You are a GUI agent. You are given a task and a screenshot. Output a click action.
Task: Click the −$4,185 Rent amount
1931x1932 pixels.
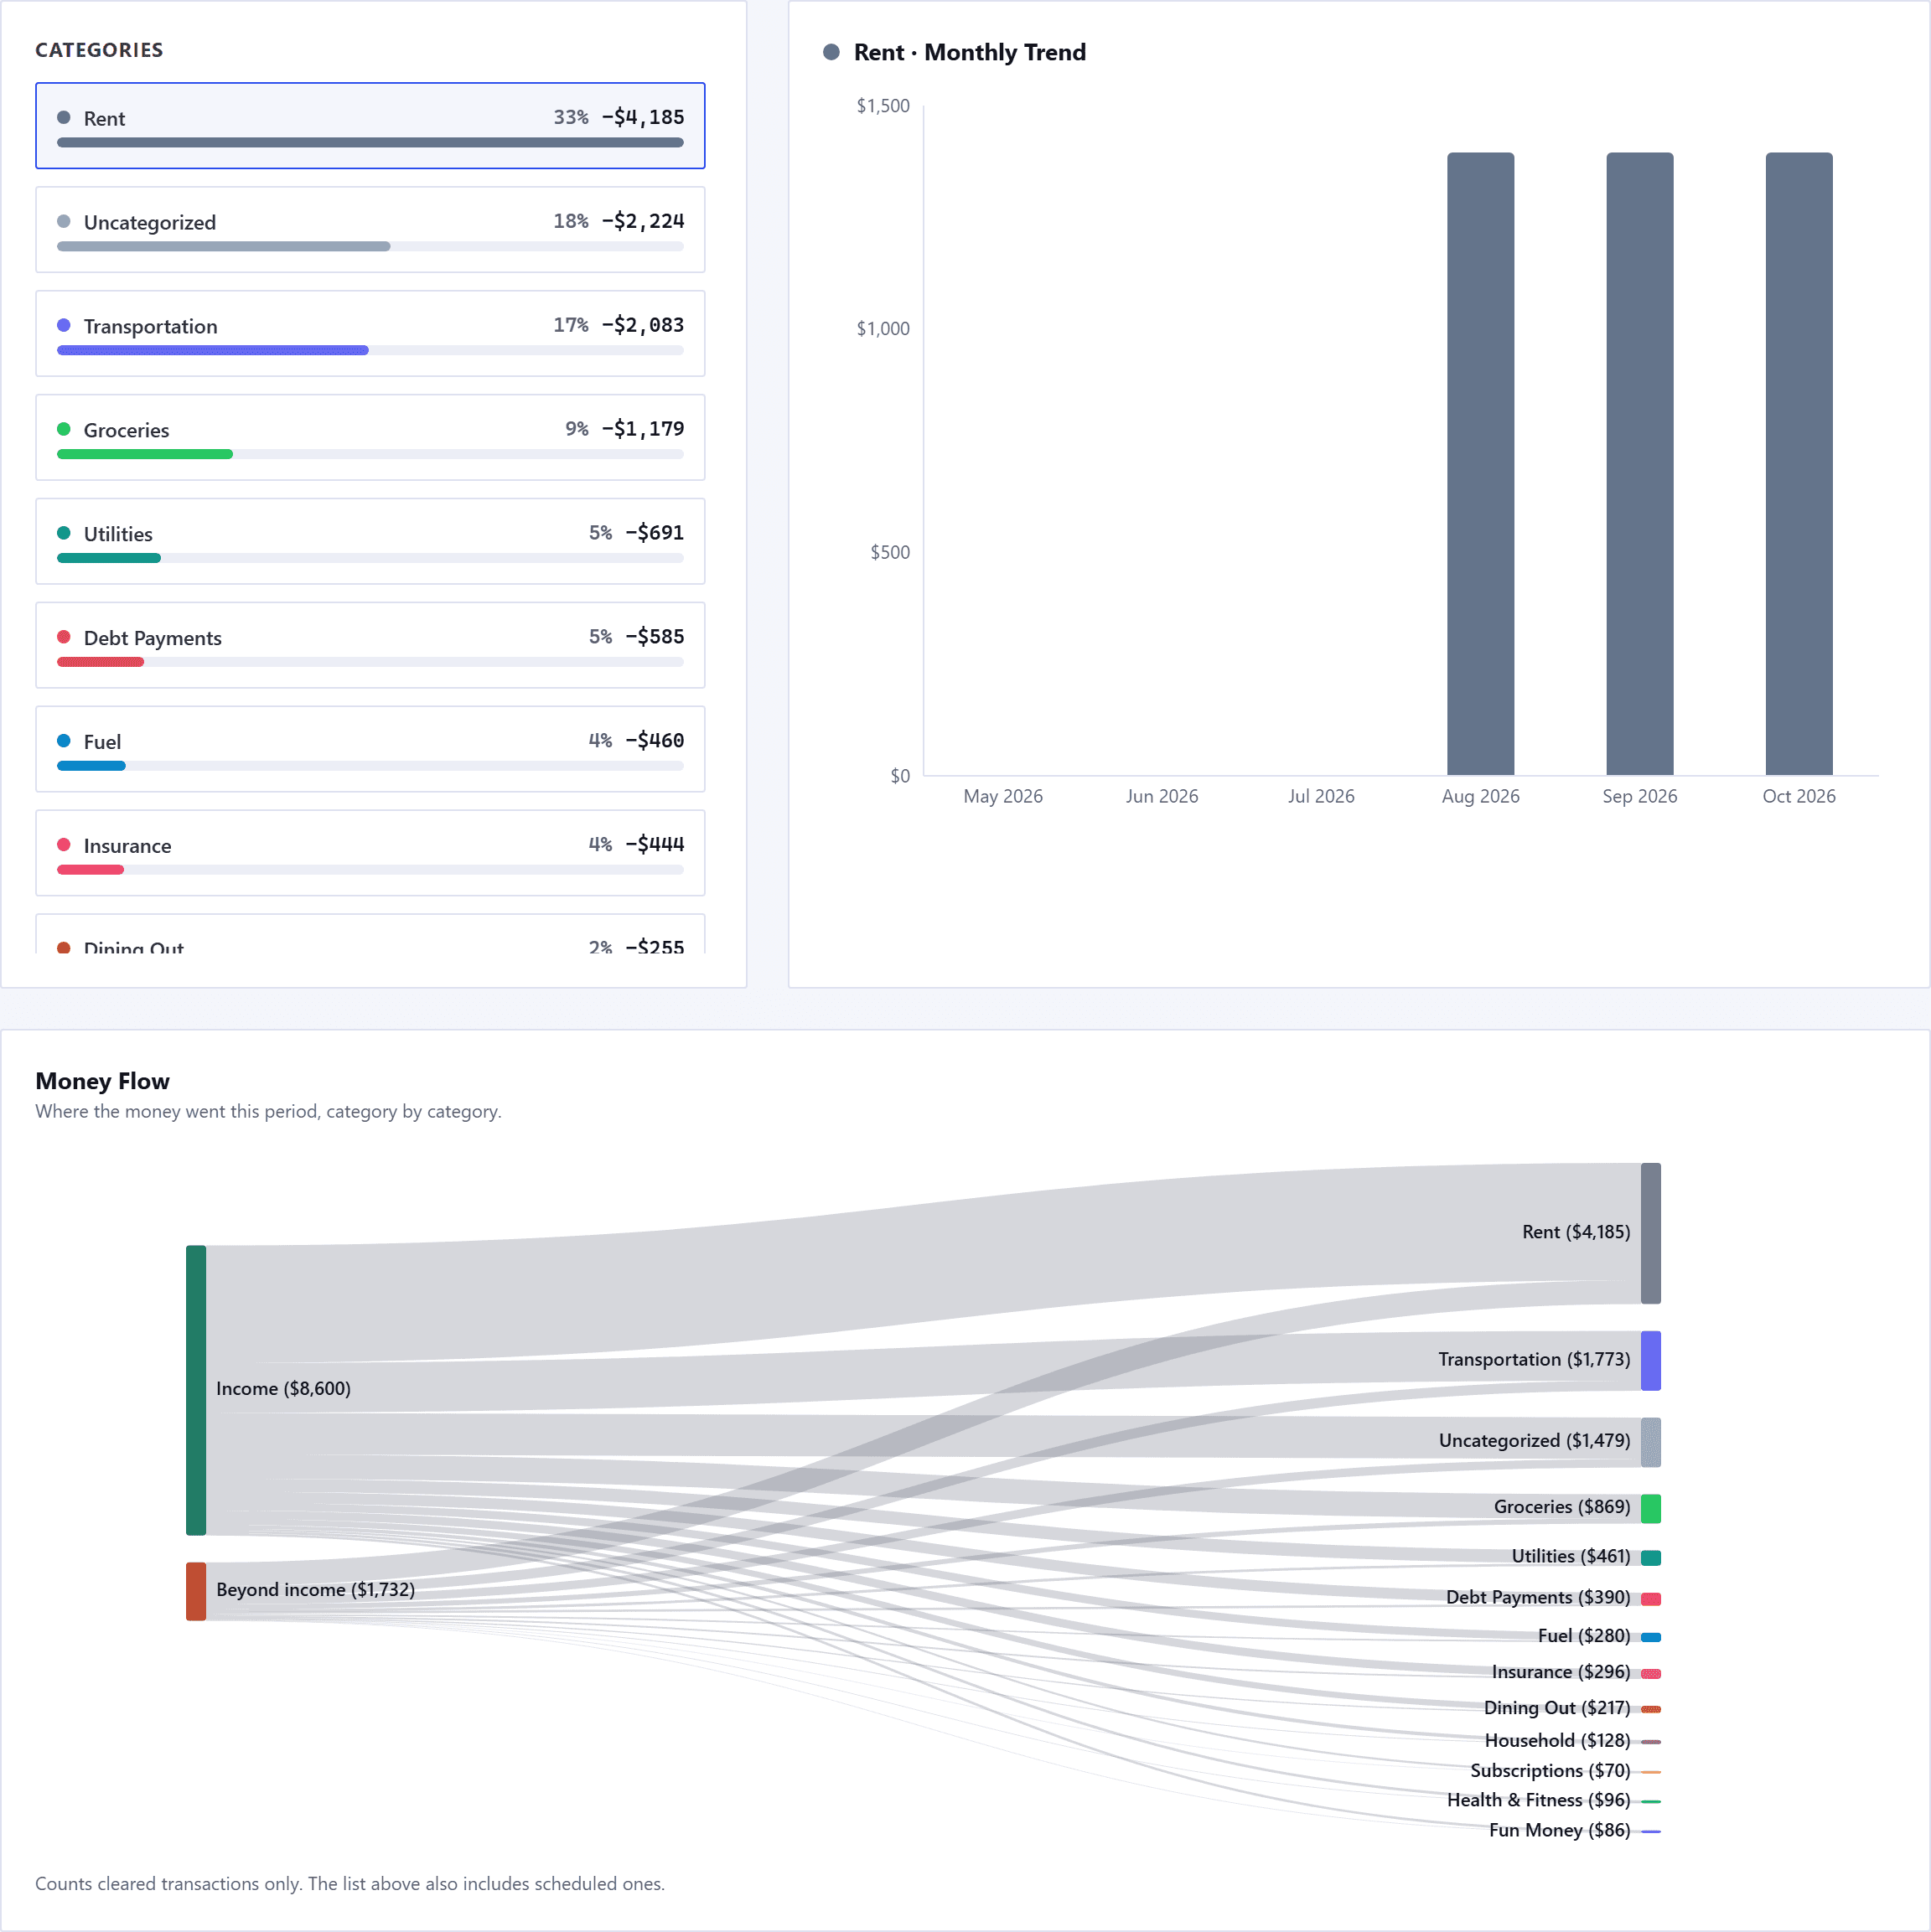click(x=642, y=117)
